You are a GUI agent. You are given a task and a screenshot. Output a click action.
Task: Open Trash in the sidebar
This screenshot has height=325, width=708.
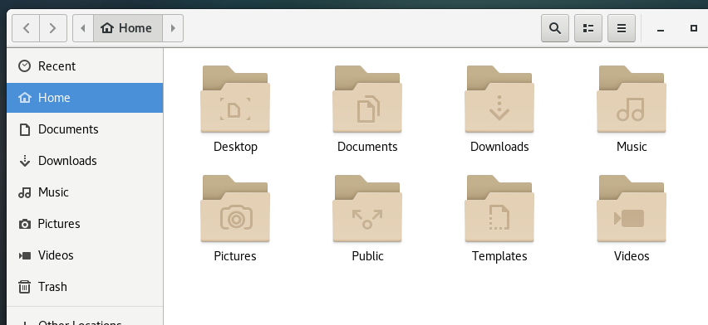click(x=85, y=287)
